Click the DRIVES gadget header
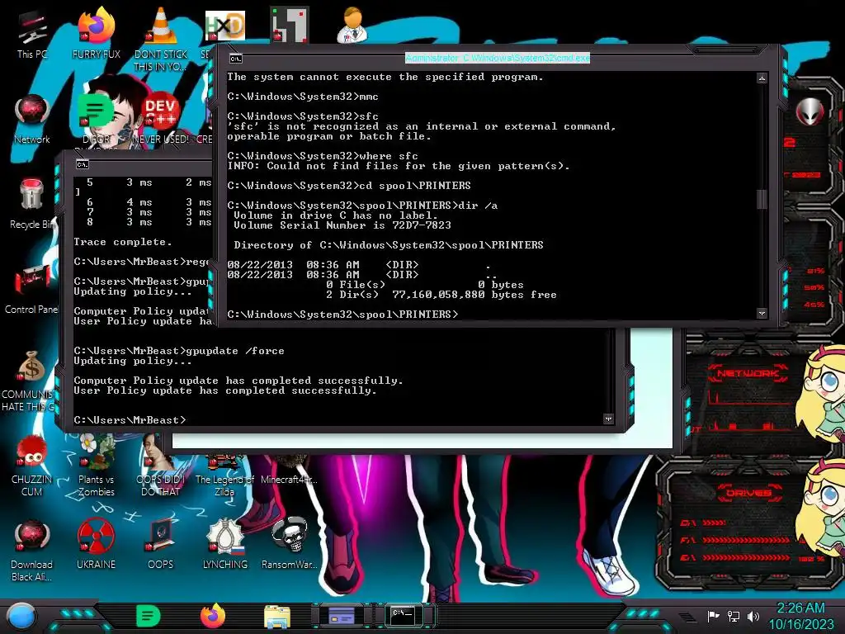 748,493
